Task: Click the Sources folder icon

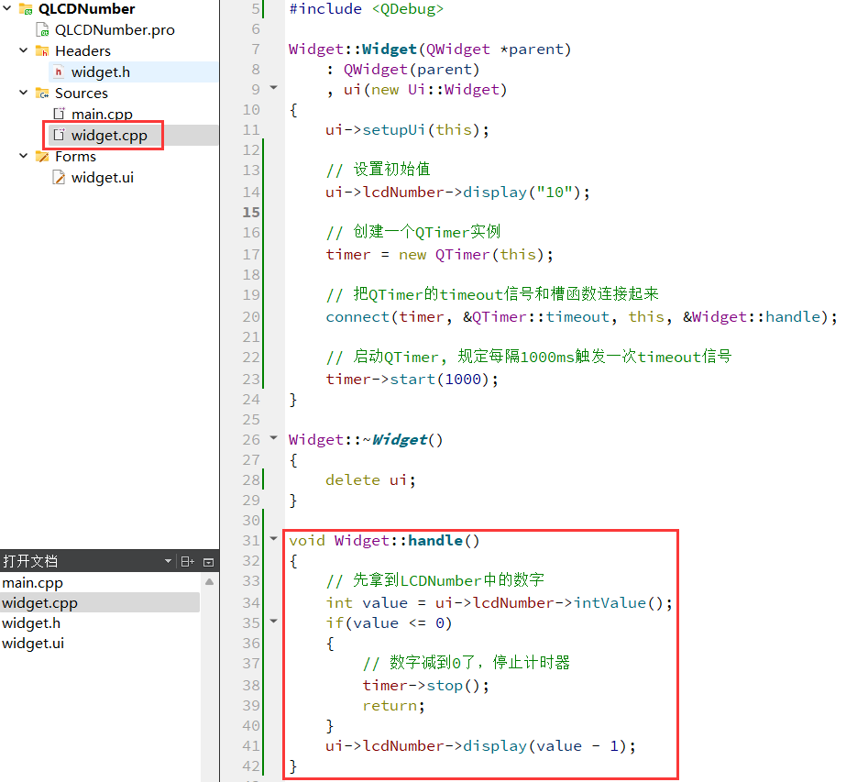Action: (x=42, y=93)
